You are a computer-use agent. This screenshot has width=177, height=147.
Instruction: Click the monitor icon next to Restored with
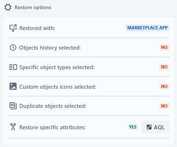click(x=13, y=28)
